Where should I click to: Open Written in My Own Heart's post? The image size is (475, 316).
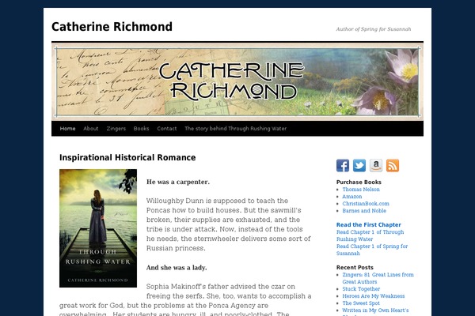pos(375,310)
